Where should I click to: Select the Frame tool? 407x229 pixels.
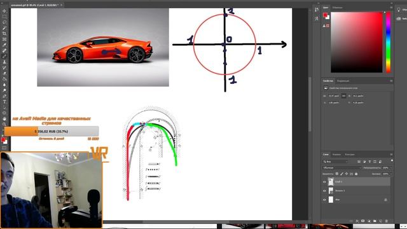coord(4,39)
